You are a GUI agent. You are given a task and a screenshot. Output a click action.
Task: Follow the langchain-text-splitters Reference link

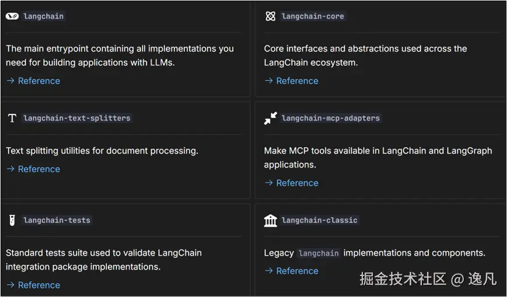pyautogui.click(x=39, y=169)
